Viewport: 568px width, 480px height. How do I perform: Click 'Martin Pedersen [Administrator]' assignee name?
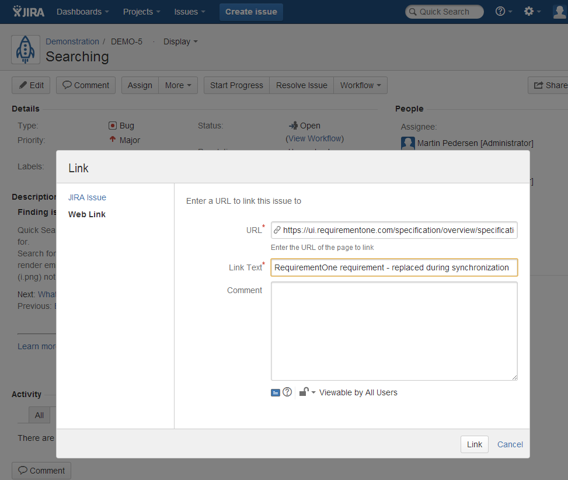point(475,144)
